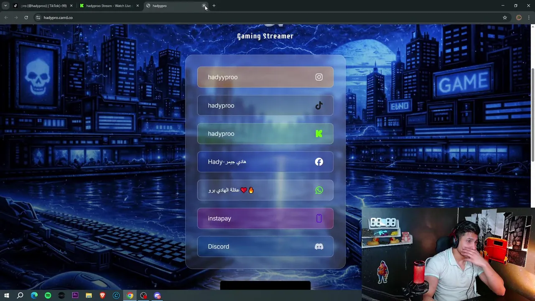Screen dimensions: 535x301
Task: Click the Facebook logo icon
Action: (319, 162)
